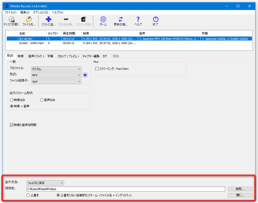
Task: Switch to the 字幕 tab
Action: [x=50, y=56]
